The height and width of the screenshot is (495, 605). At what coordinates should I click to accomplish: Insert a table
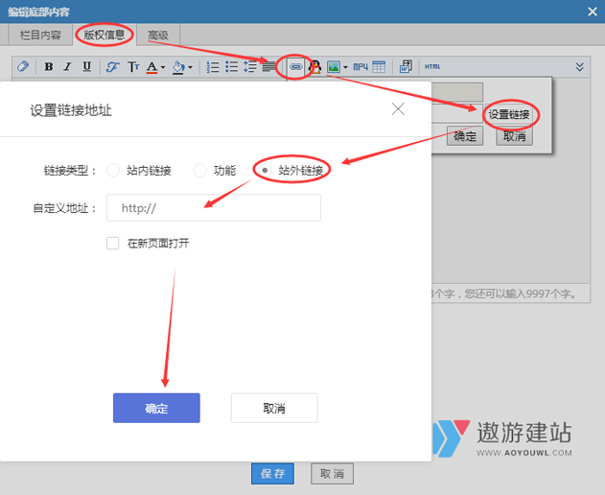coord(379,67)
